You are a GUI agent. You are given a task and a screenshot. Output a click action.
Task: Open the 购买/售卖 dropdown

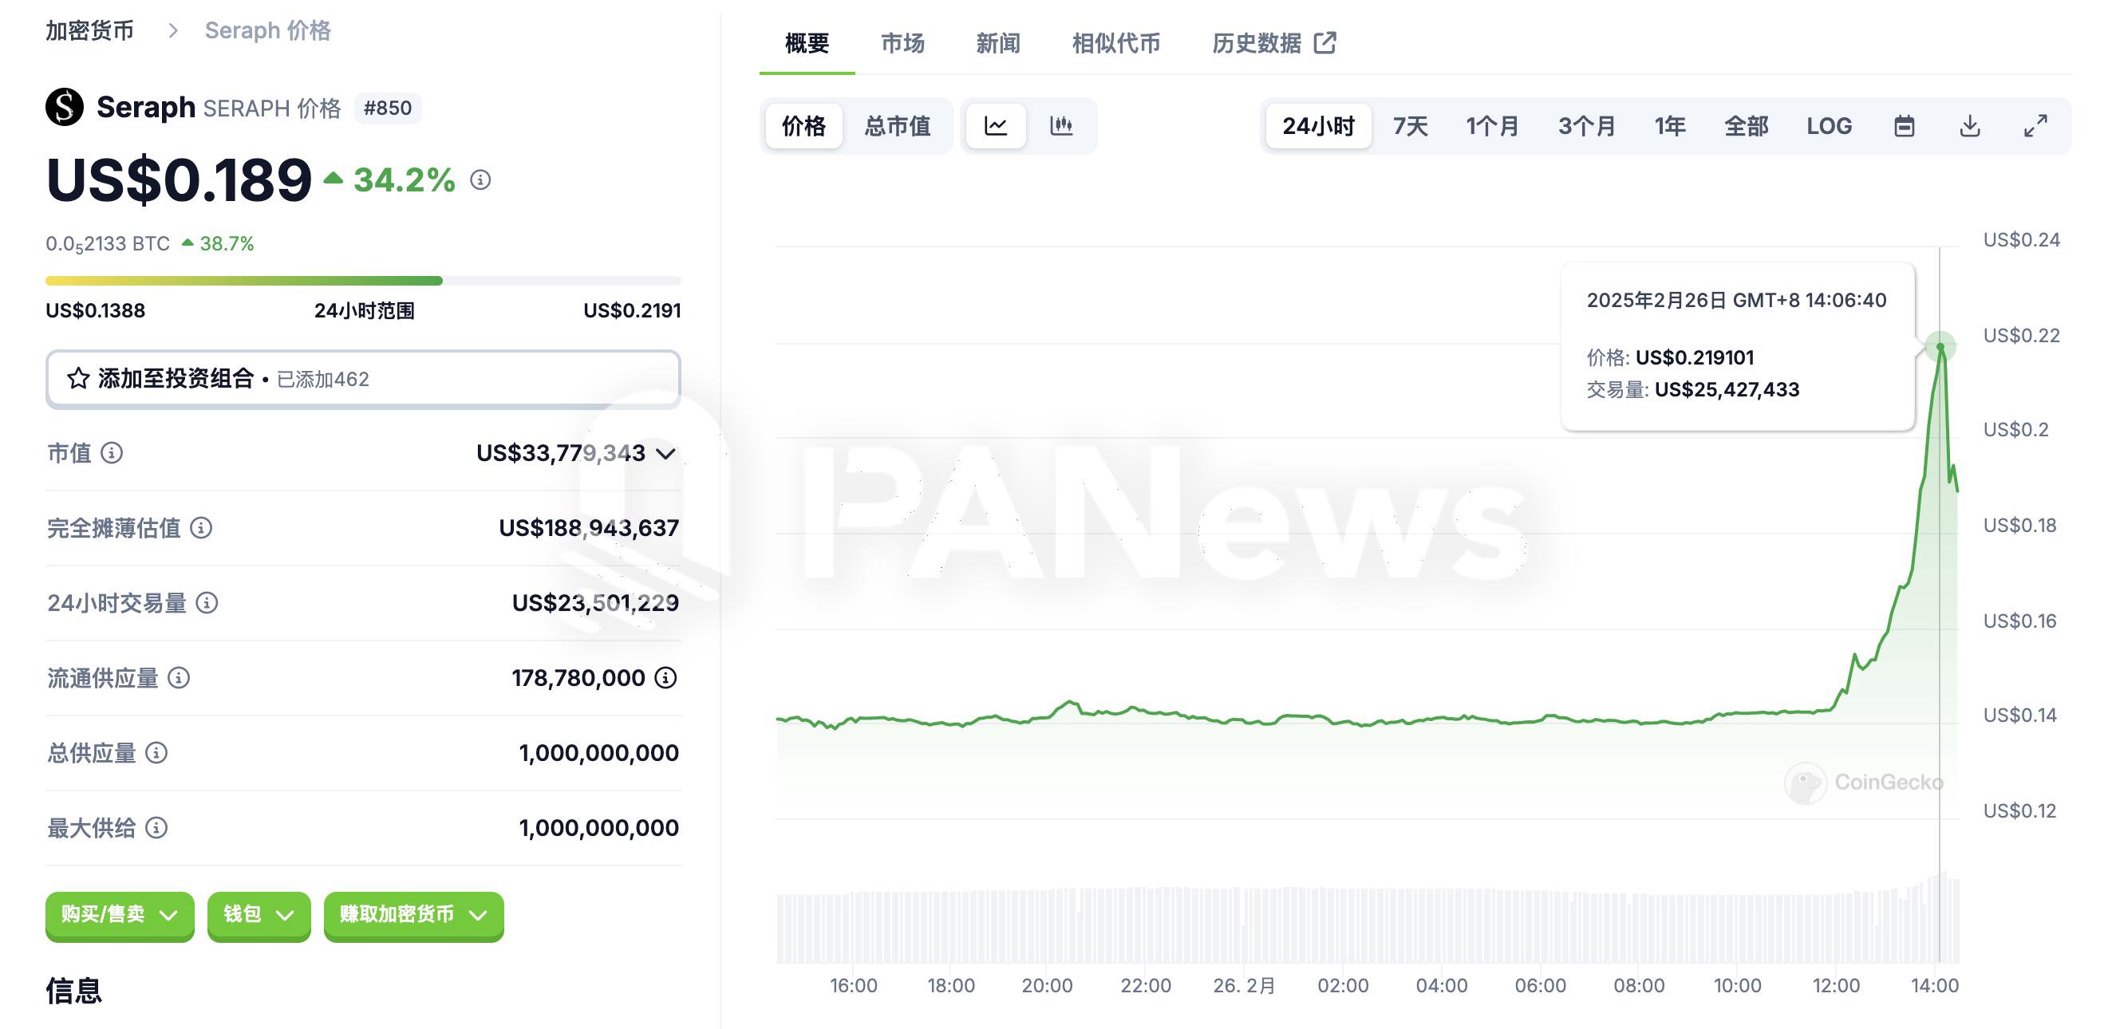(120, 914)
